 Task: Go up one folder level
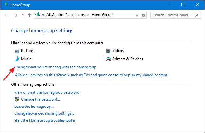pos(30,15)
